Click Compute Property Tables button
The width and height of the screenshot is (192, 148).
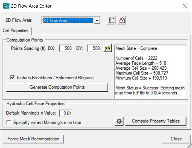tap(156, 121)
